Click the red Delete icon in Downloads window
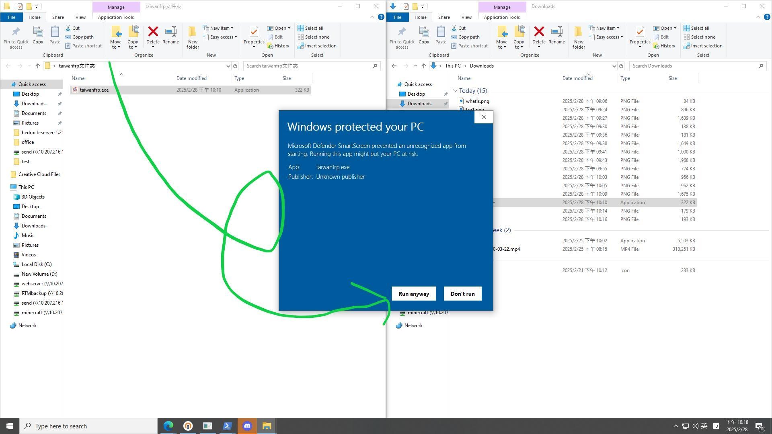772x434 pixels. pyautogui.click(x=539, y=32)
